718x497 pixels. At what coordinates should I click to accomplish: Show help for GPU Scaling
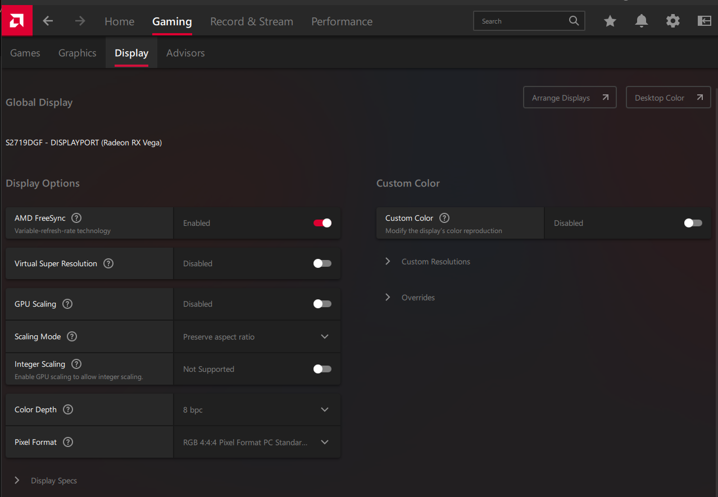coord(67,304)
